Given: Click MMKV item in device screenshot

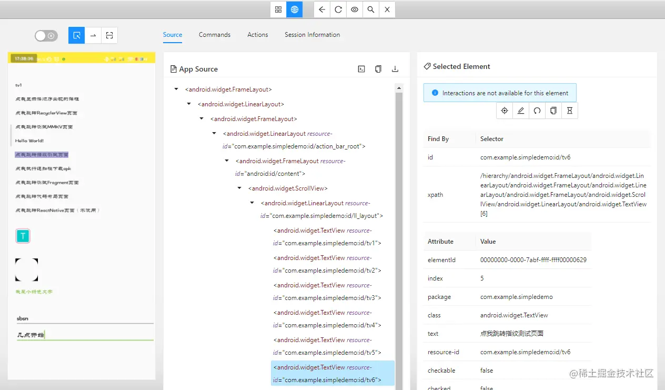Looking at the screenshot, I should click(44, 127).
